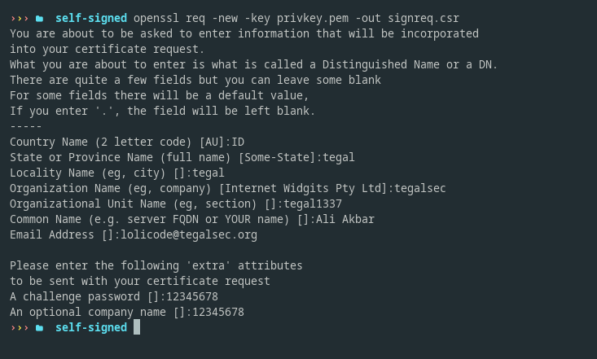
Task: Click the tegal1337 organizational unit value
Action: tap(313, 204)
